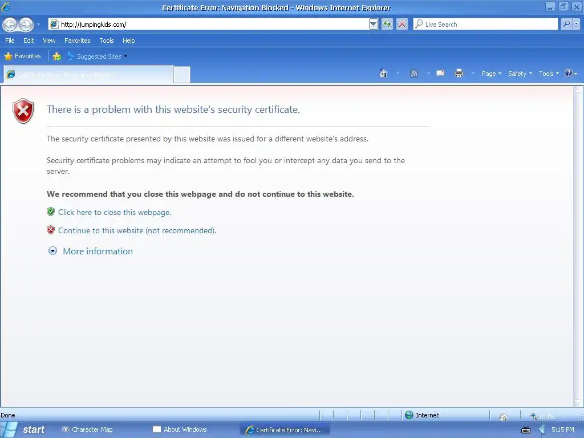Expand More information arrow icon
This screenshot has width=584, height=438.
52,251
